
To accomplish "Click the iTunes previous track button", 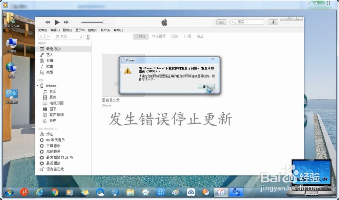I will pos(47,22).
